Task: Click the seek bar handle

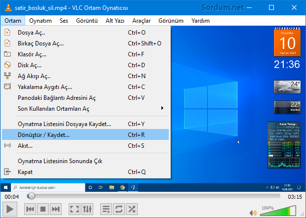Action: tap(31, 196)
